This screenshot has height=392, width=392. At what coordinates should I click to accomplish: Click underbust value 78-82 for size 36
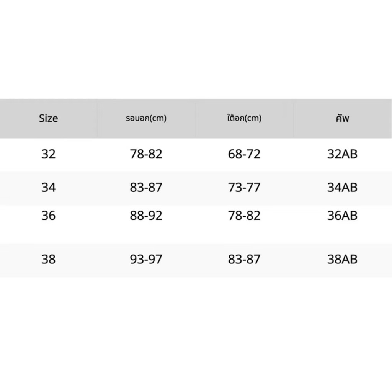tap(244, 216)
